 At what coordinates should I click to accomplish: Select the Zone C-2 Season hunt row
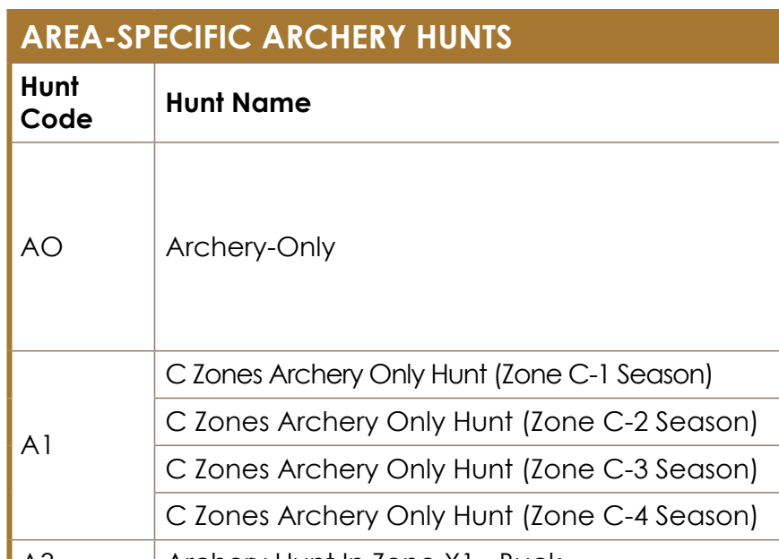pos(467,421)
